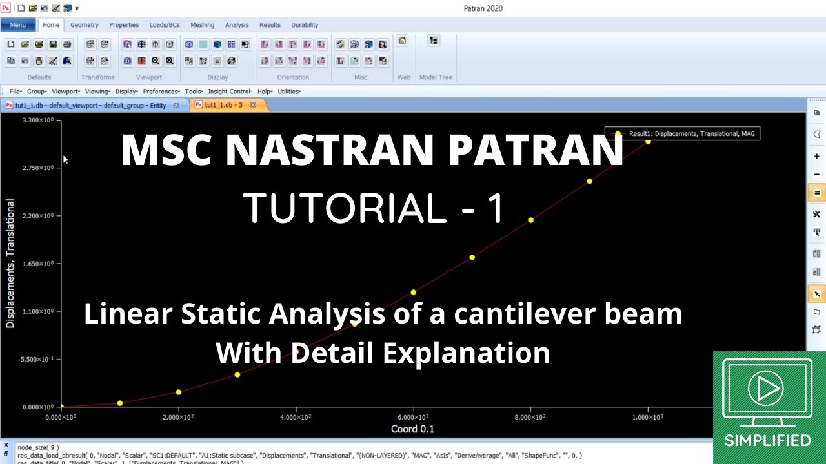Click the first icon in Transforms group

tap(90, 44)
